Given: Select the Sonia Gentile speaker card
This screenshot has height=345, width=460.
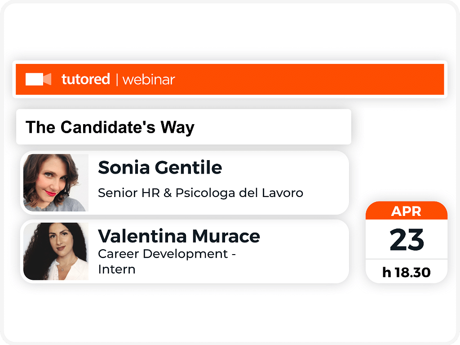Looking at the screenshot, I should click(x=185, y=183).
